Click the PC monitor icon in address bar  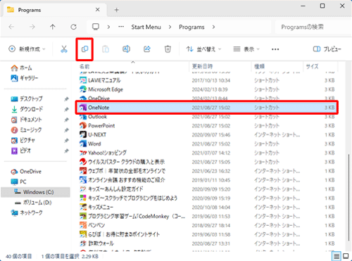(x=96, y=27)
